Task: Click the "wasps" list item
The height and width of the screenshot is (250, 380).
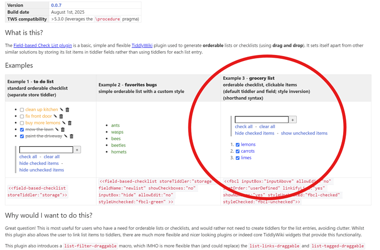Action: coord(117,132)
